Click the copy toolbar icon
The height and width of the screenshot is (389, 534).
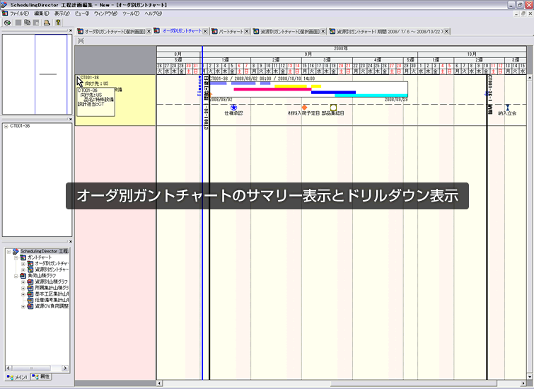(x=28, y=23)
